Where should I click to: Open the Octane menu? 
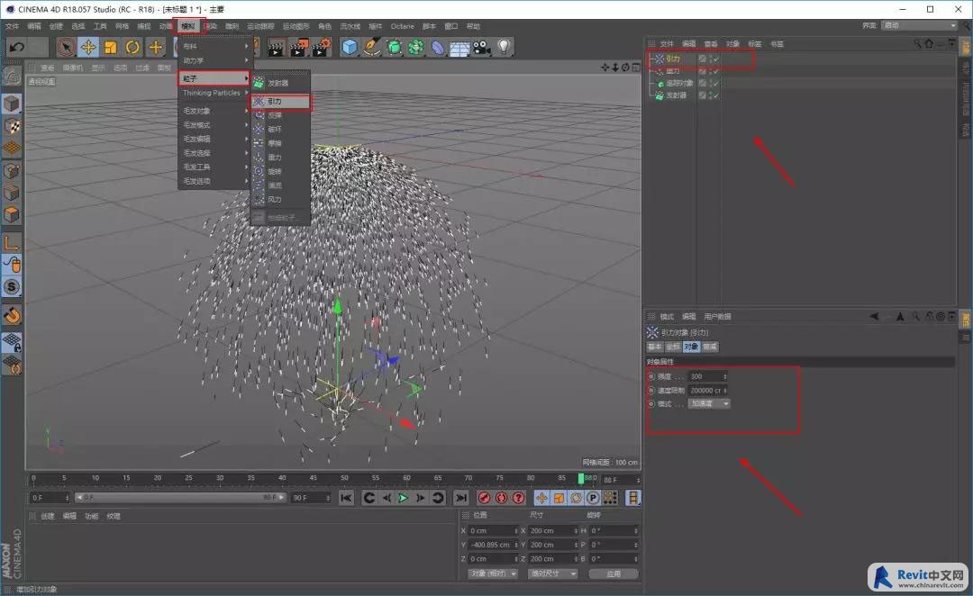(402, 26)
